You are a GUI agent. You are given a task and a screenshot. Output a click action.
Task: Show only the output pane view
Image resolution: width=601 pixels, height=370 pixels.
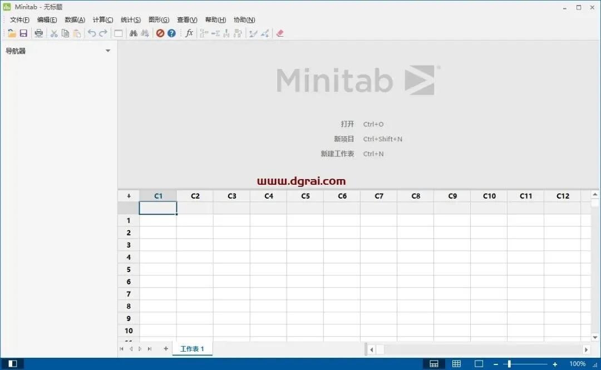coord(479,363)
